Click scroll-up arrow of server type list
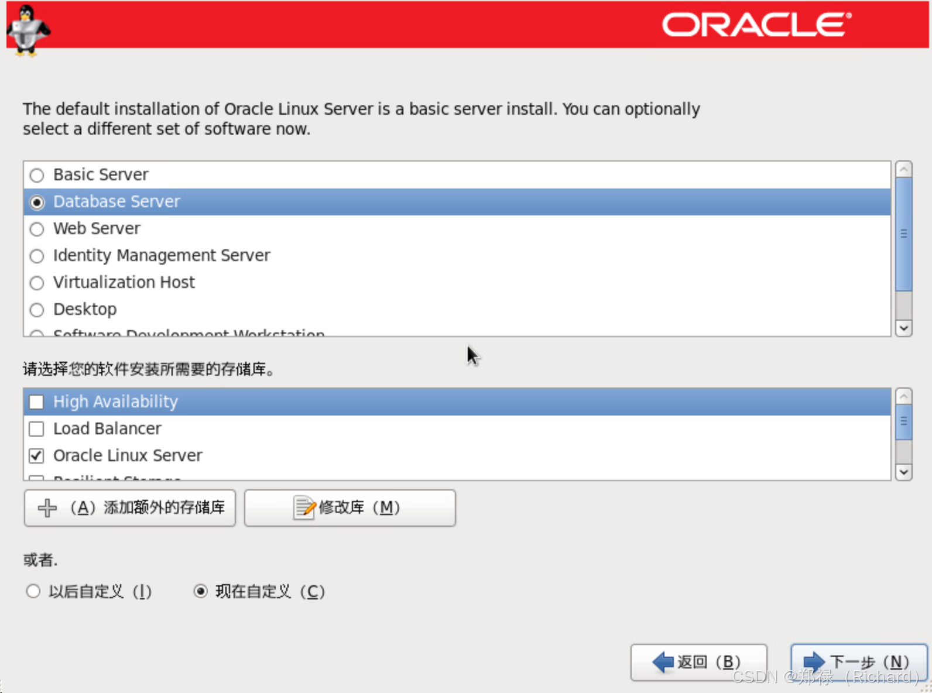 [x=904, y=169]
